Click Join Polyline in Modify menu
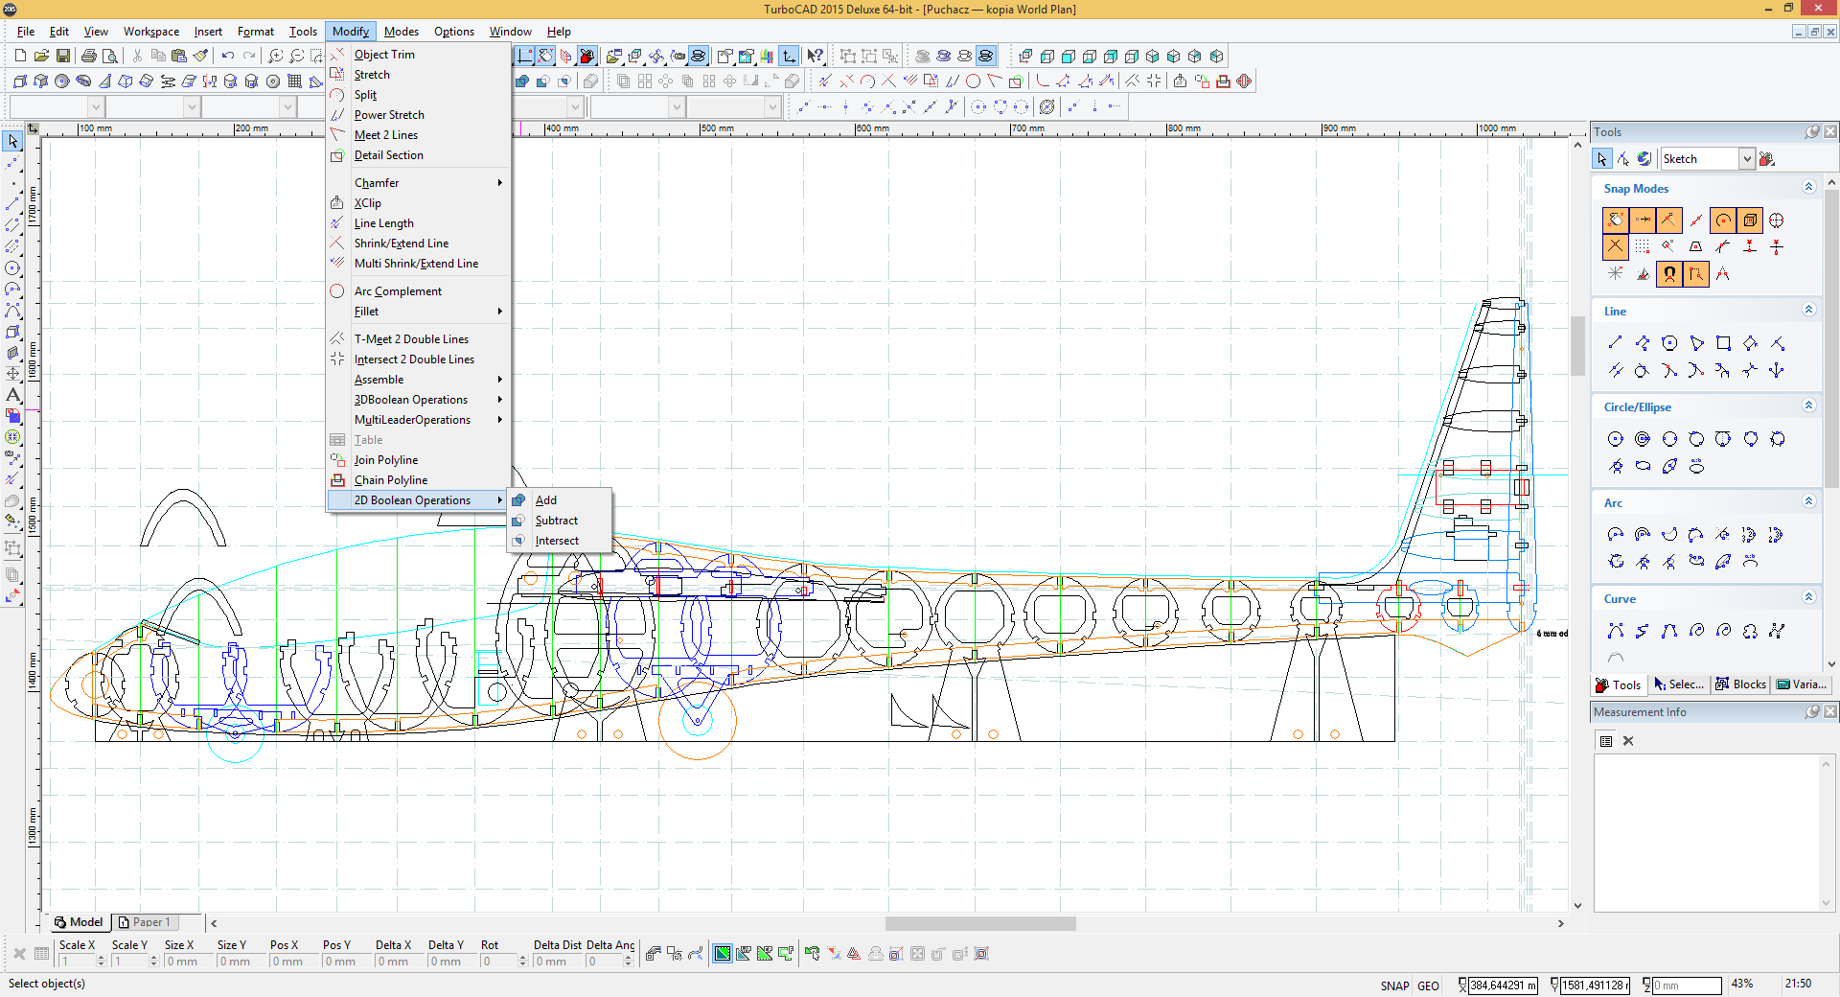1840x997 pixels. click(x=386, y=460)
